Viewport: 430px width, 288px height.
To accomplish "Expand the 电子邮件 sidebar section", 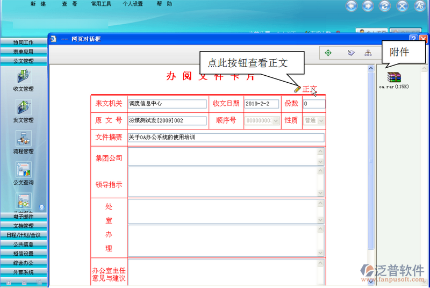I will pyautogui.click(x=23, y=217).
